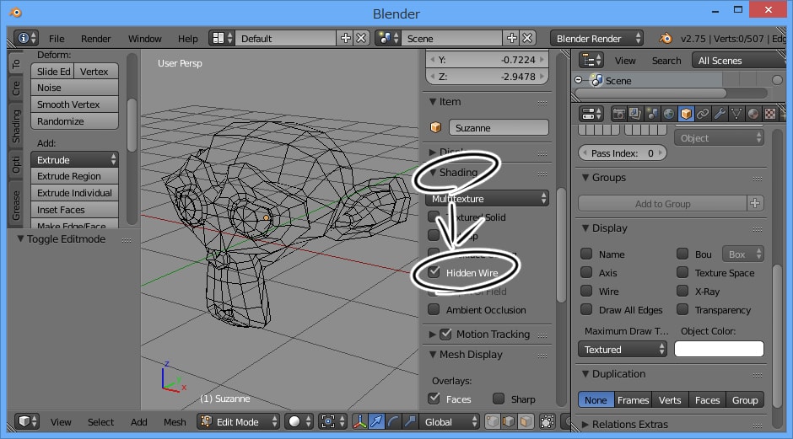Collapse the Mesh Display panel
The image size is (793, 439).
pyautogui.click(x=433, y=354)
